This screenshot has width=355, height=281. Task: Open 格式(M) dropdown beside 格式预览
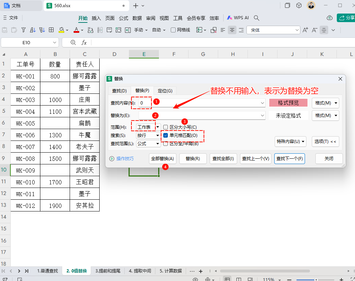point(325,103)
